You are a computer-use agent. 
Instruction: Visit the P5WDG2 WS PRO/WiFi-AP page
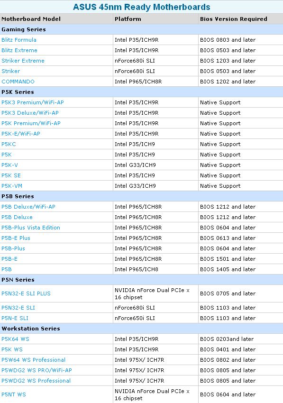[37, 370]
